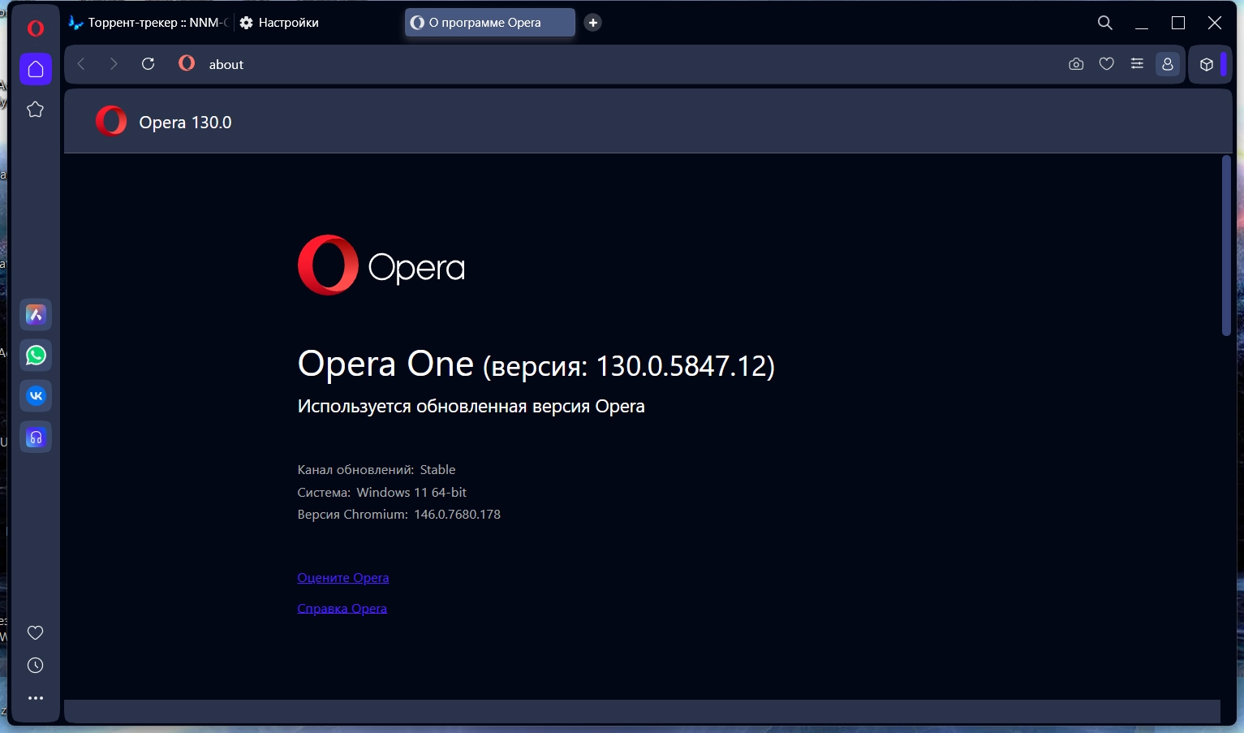Take a snapshot with the camera icon
The width and height of the screenshot is (1244, 733).
coord(1076,64)
